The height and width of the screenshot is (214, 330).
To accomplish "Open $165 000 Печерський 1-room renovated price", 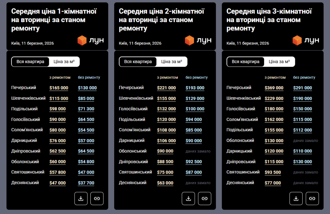I will pos(59,88).
